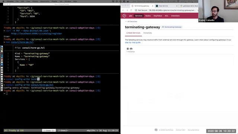
Task: Open the History menu in the menu bar
Action: click(x=35, y=1)
